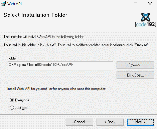The width and height of the screenshot is (157, 129).
Task: Click the greyed-out maximize window icon
Action: pyautogui.click(x=135, y=4)
